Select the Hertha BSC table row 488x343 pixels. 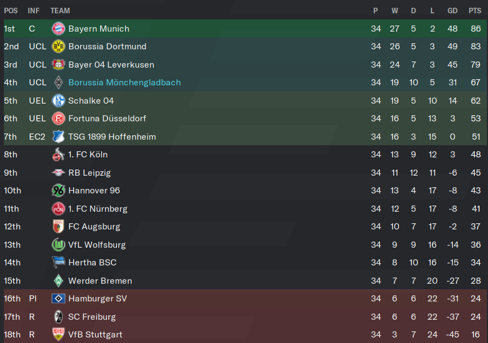pos(245,263)
